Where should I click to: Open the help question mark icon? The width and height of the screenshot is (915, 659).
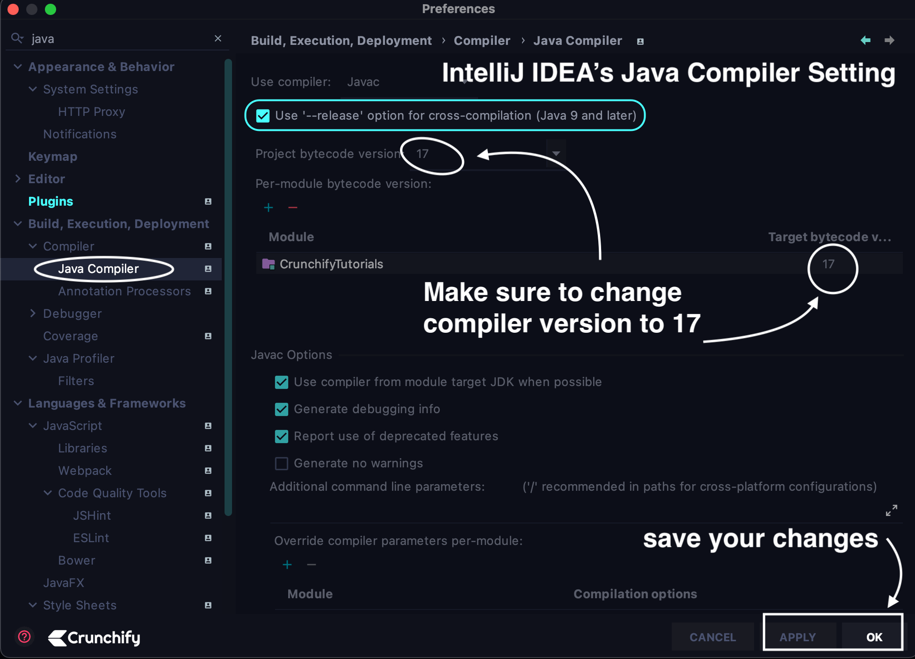point(24,637)
